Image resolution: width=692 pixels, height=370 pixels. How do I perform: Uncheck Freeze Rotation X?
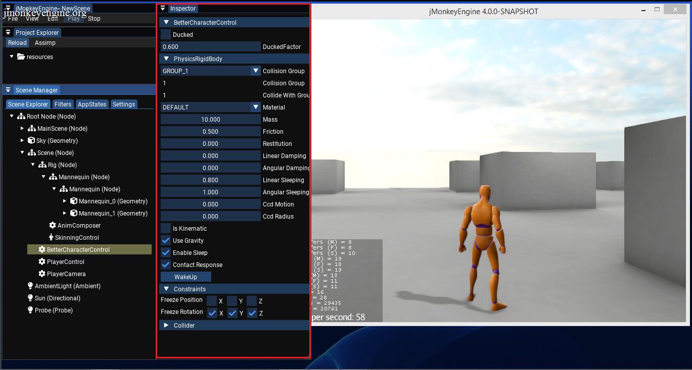212,313
